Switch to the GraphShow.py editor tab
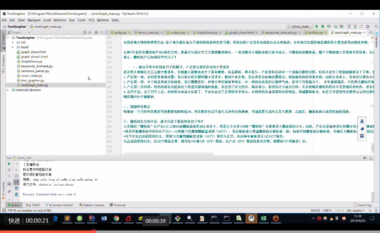Viewport: 380px width, 233px height. [207, 33]
